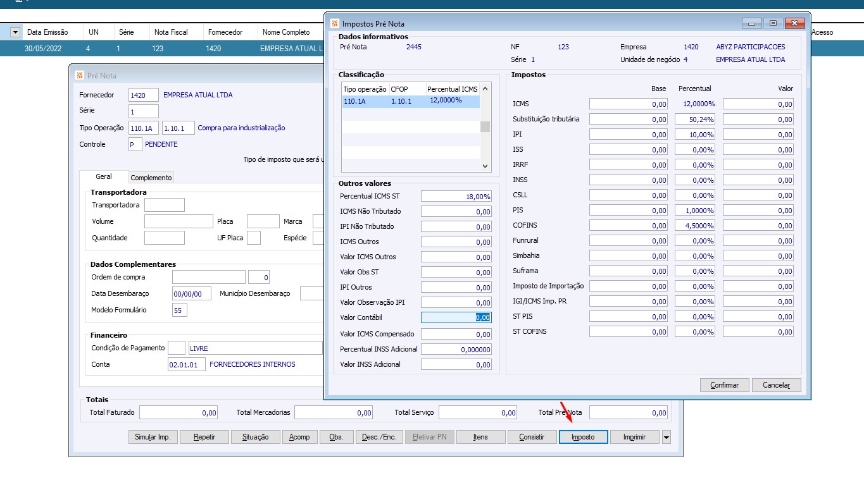The width and height of the screenshot is (864, 485).
Task: Click the Valor ICMS Compensado field
Action: click(x=456, y=335)
